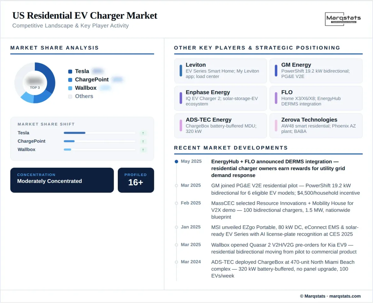The width and height of the screenshot is (373, 303).
Task: Open the Market Share Analysis section
Action: 54,48
